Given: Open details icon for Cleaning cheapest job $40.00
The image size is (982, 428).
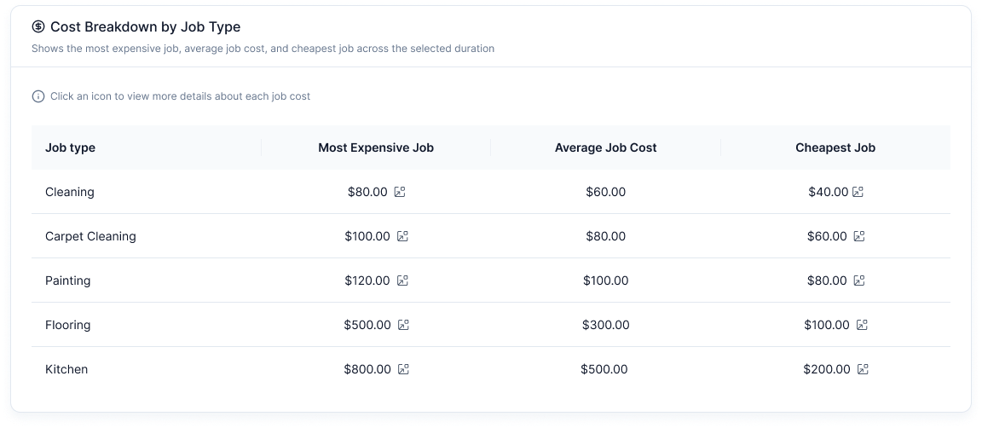Looking at the screenshot, I should pyautogui.click(x=858, y=192).
